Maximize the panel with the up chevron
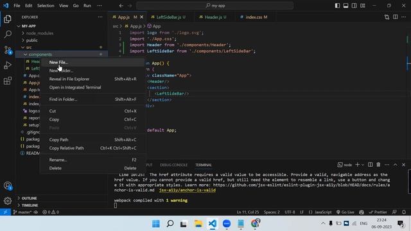Viewport: 411px width, 231px height. 396,165
